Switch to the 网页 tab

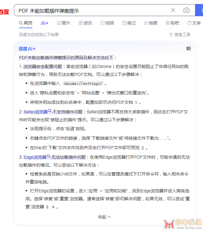tap(26, 23)
